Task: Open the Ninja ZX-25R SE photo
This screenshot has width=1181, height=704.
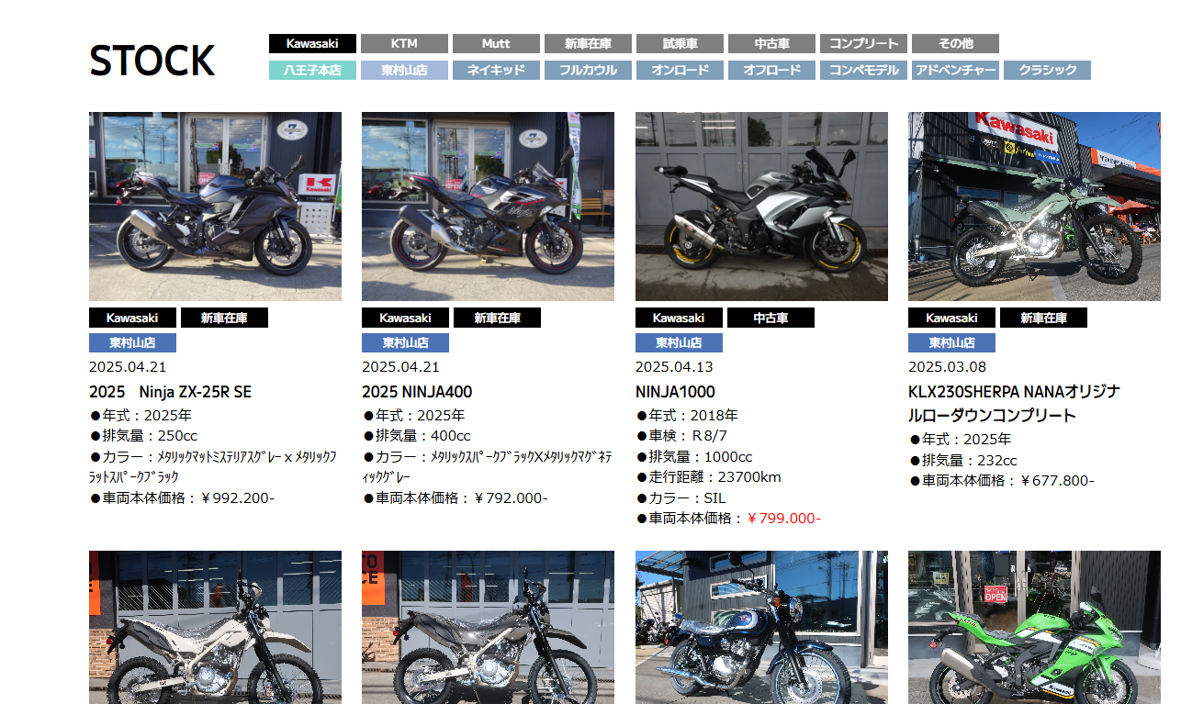Action: 215,207
